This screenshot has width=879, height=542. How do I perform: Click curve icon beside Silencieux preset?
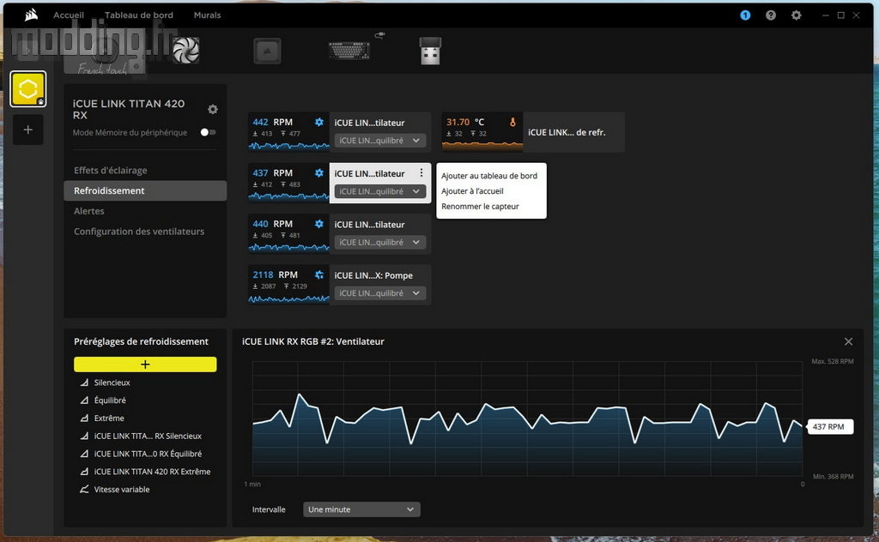tap(84, 382)
